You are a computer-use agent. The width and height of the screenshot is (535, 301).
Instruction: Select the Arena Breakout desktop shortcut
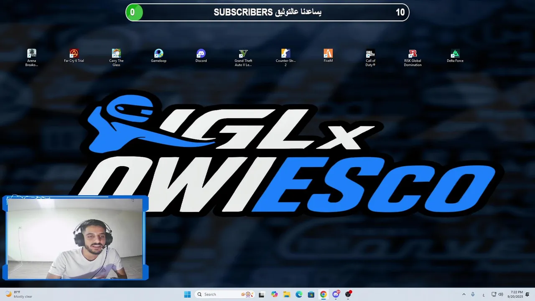point(31,58)
